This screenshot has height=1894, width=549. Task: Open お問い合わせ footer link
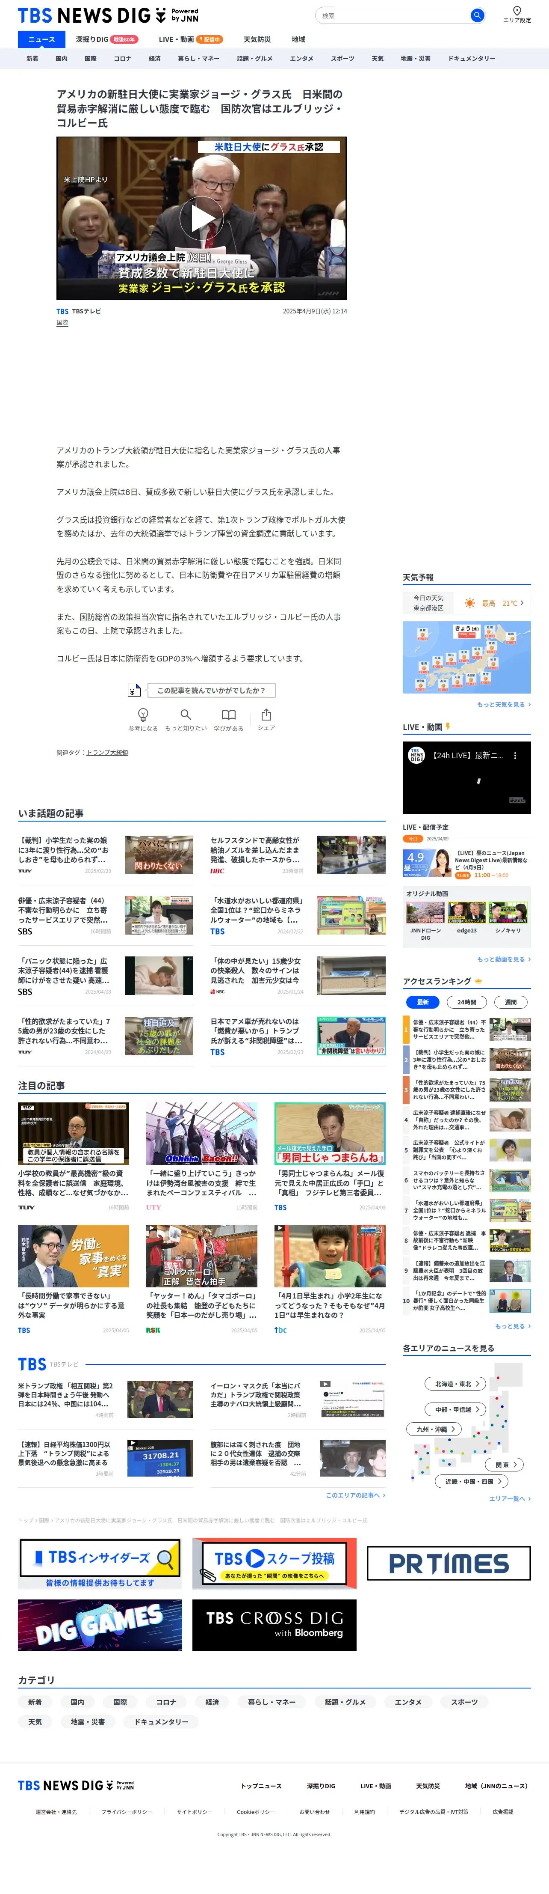(315, 1812)
